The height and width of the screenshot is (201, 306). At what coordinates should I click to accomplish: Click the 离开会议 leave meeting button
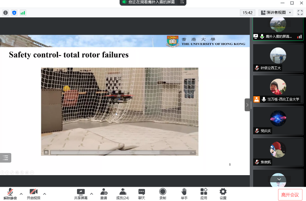click(x=290, y=195)
